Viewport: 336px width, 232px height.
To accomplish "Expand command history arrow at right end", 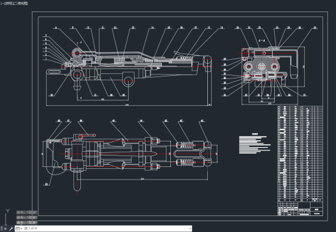I will pos(190,229).
